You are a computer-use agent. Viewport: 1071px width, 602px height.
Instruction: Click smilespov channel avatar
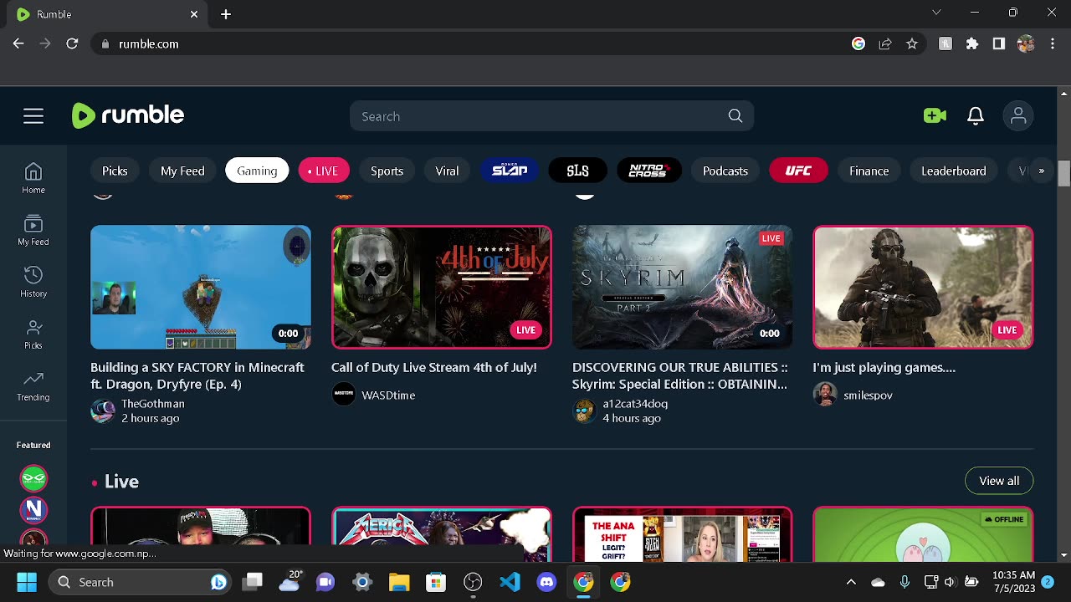pos(825,394)
